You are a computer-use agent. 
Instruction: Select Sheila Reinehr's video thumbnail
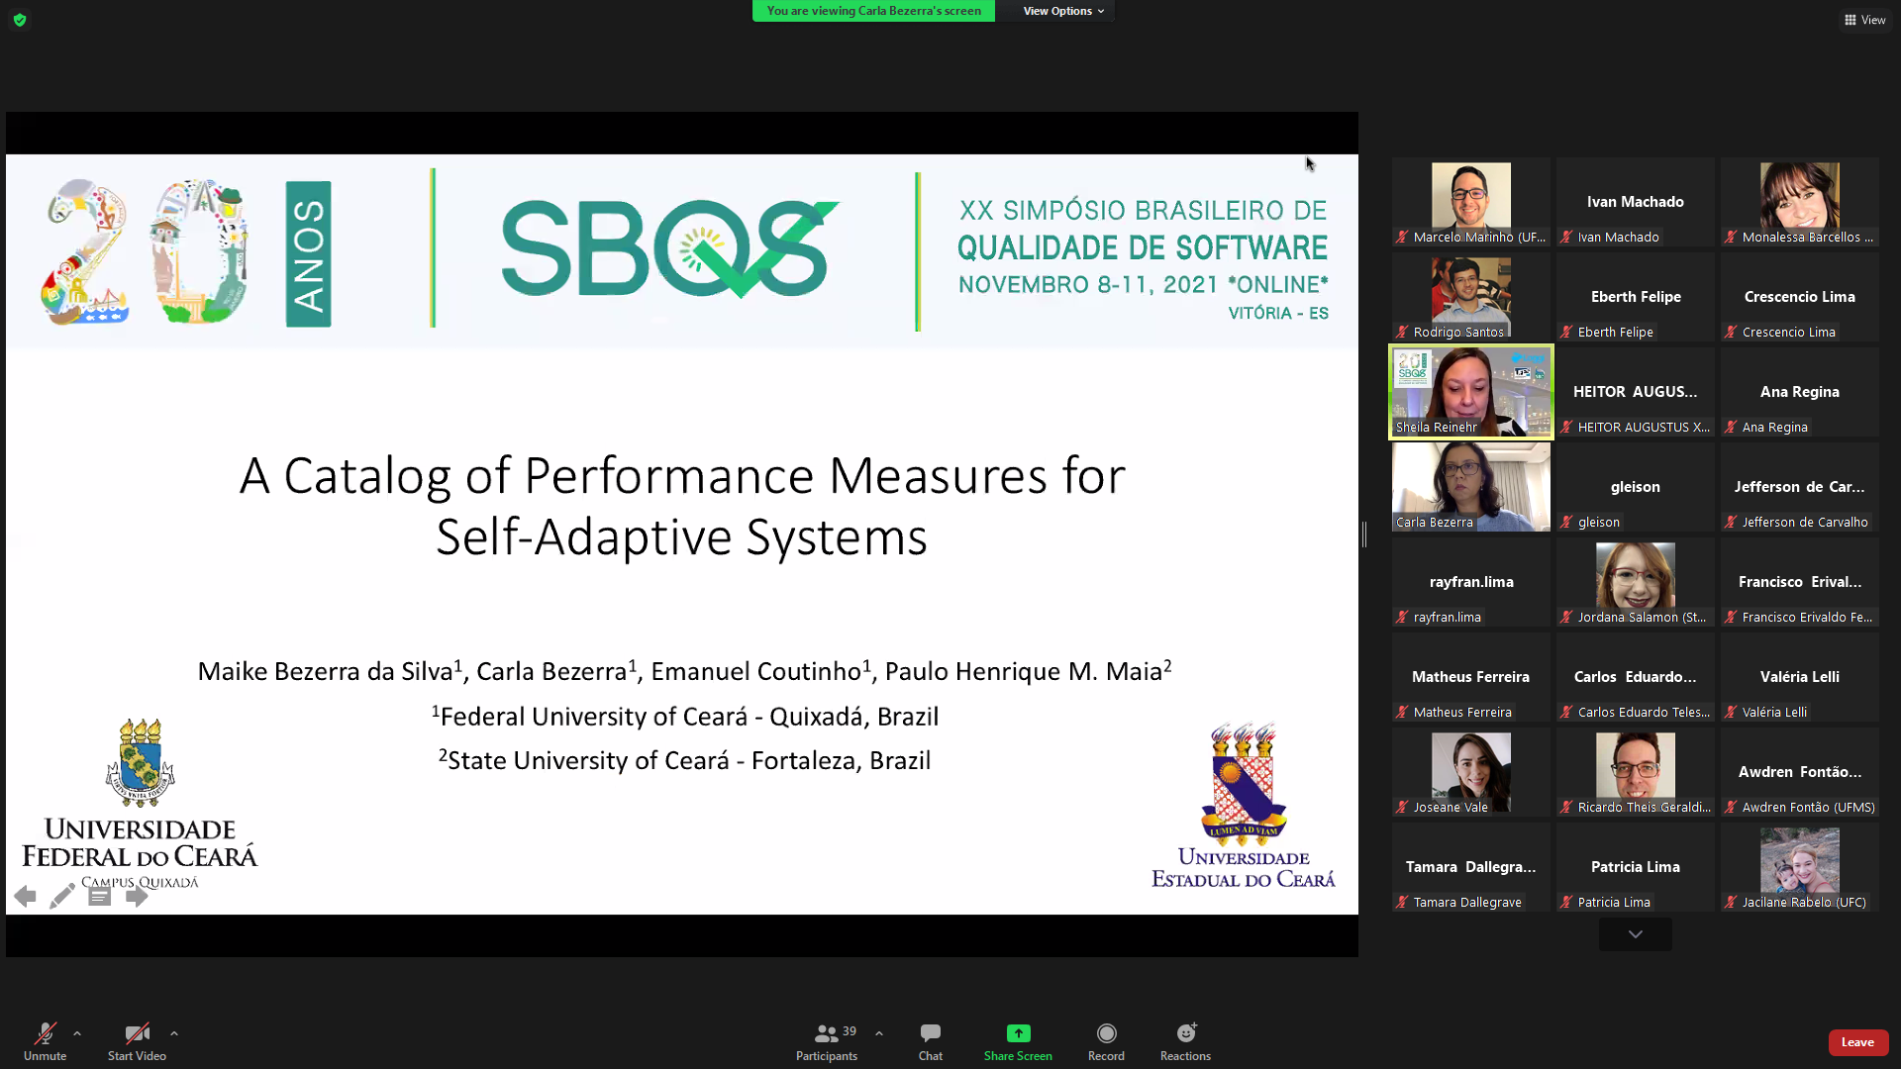(x=1471, y=392)
